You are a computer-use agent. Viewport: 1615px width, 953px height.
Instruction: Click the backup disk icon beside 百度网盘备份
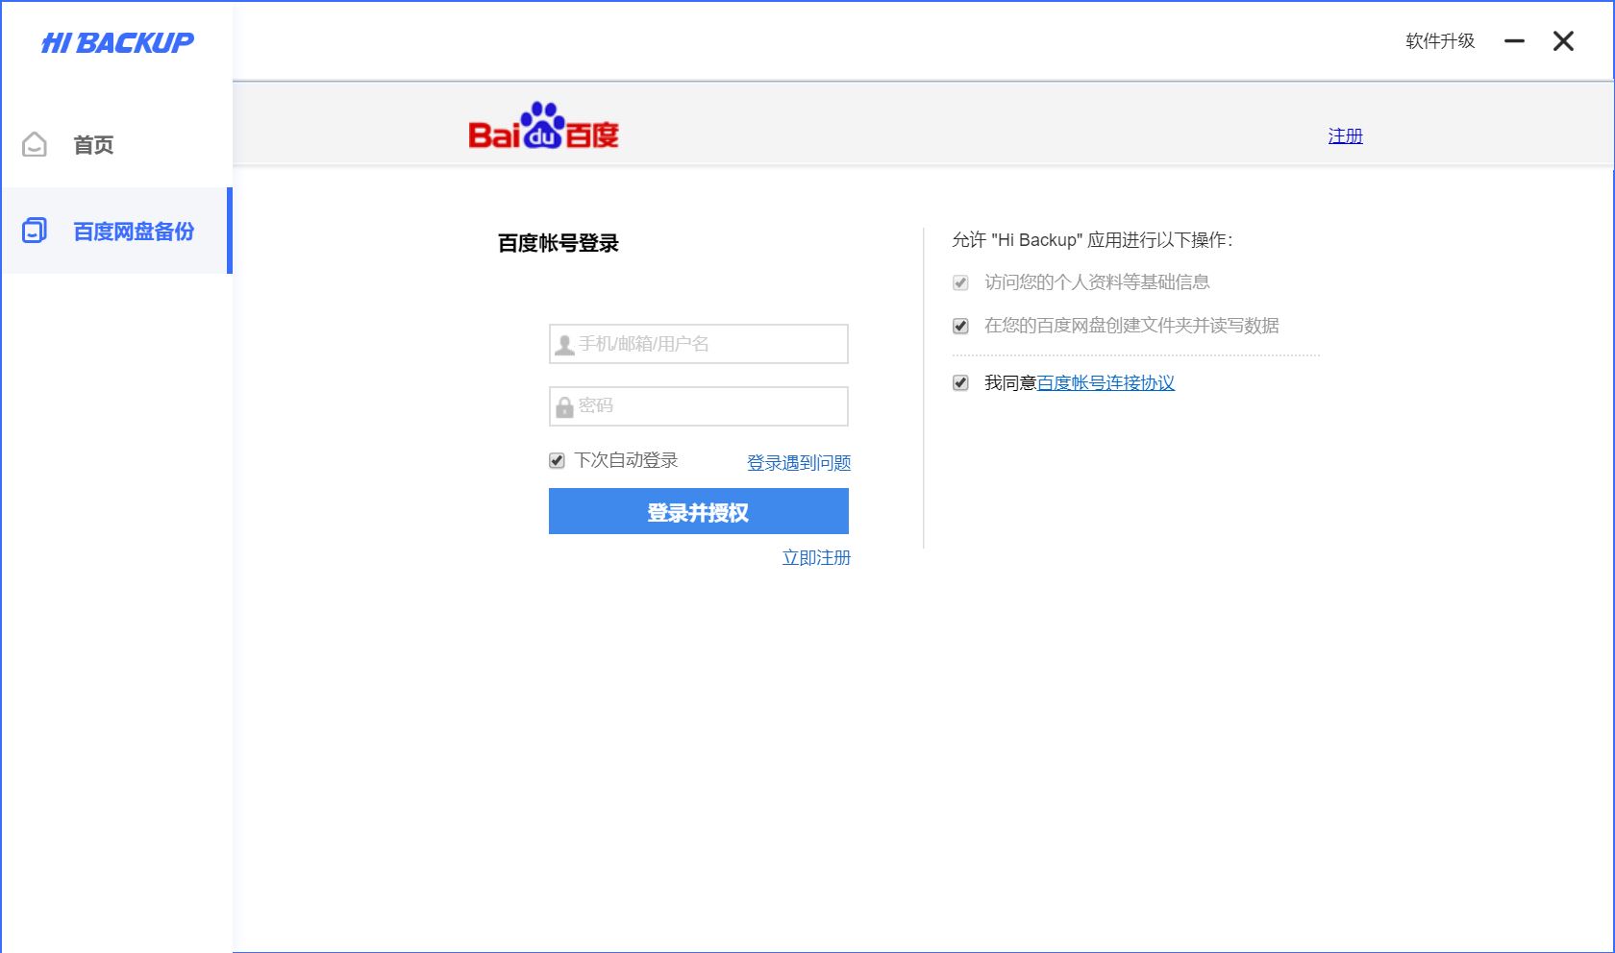[x=36, y=231]
